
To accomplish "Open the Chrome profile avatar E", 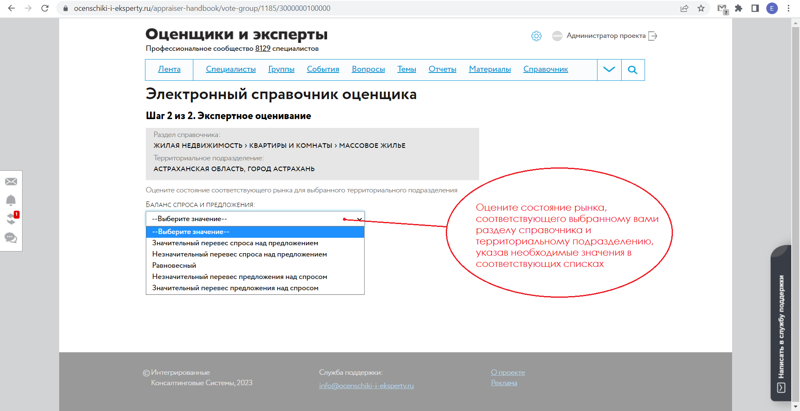I will coord(772,8).
